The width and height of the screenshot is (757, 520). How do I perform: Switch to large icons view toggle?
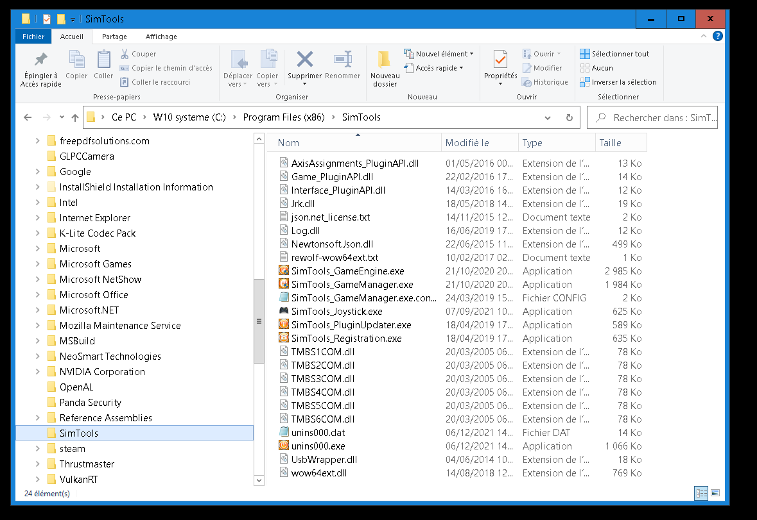715,493
